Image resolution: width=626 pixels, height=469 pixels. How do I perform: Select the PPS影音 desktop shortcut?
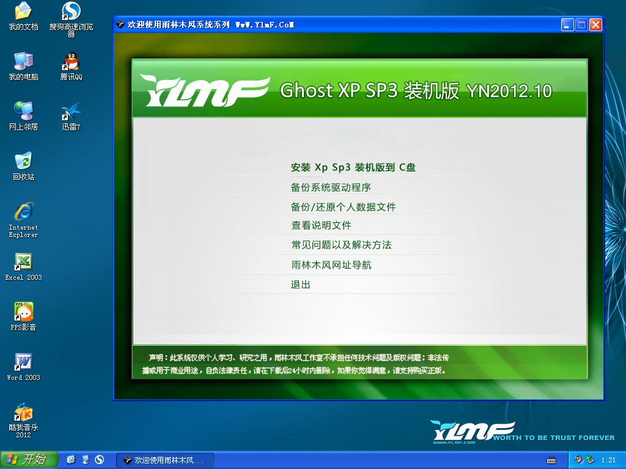tap(23, 316)
